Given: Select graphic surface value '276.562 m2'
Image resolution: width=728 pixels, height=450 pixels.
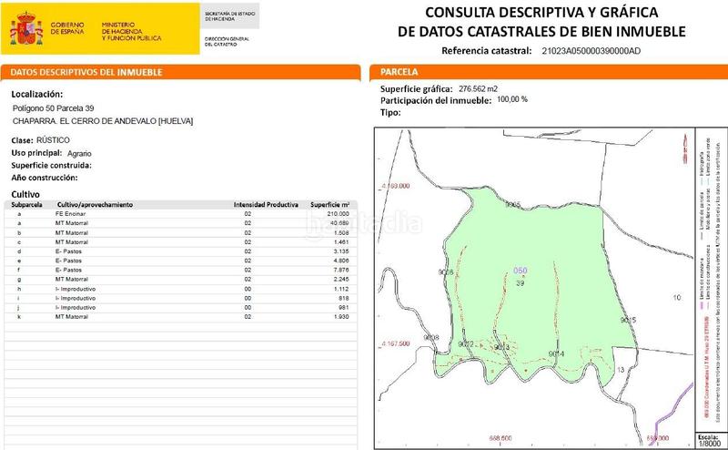Looking at the screenshot, I should 479,88.
